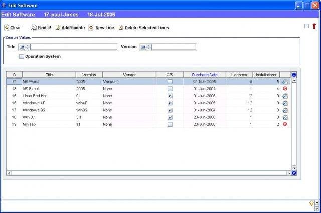Click purchase date 04-Nov-2005
321x213 pixels.
coord(205,82)
